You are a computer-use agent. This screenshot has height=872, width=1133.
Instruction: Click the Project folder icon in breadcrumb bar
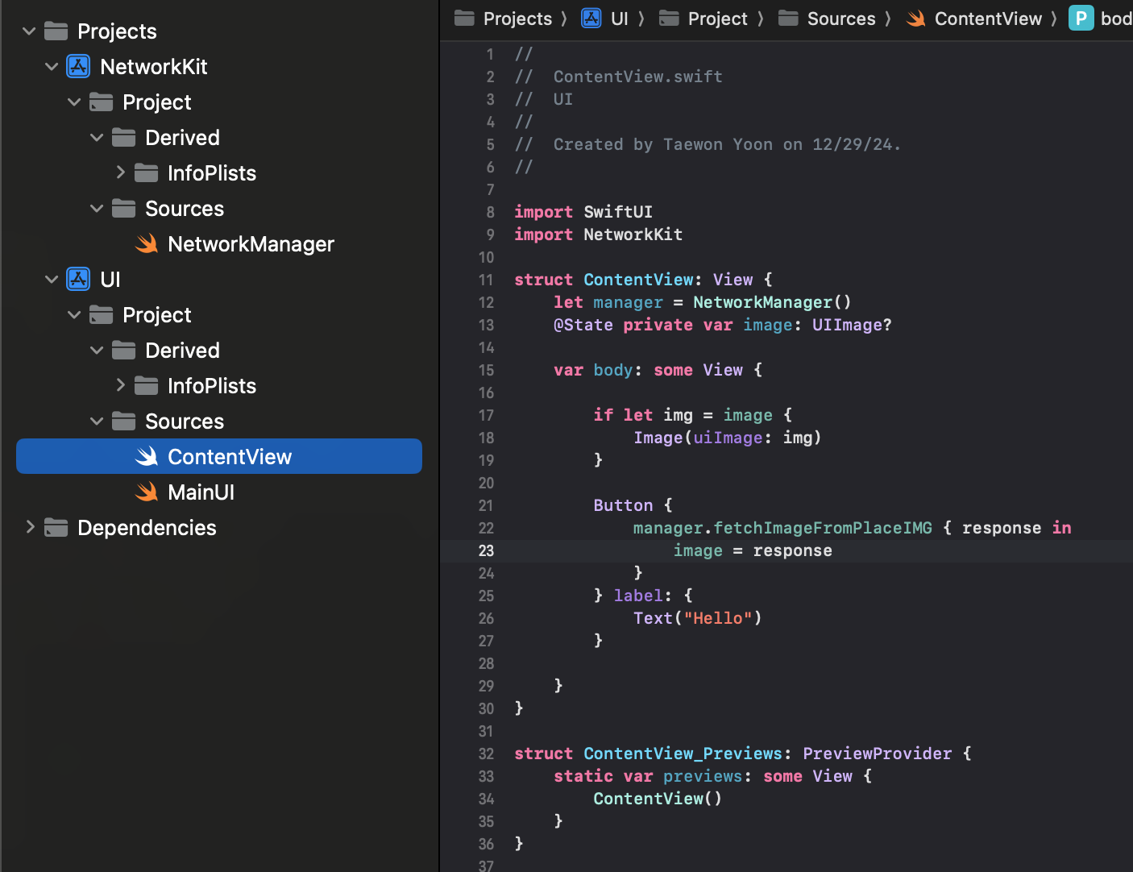(x=669, y=19)
